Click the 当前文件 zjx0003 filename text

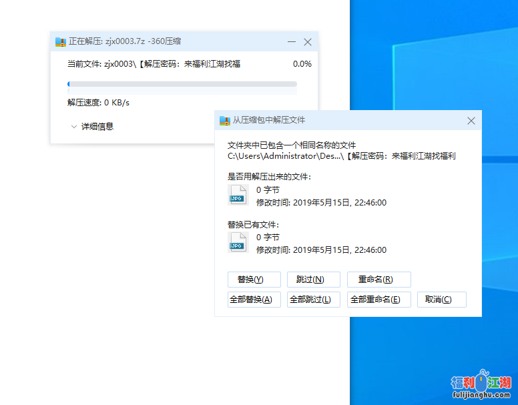(154, 64)
